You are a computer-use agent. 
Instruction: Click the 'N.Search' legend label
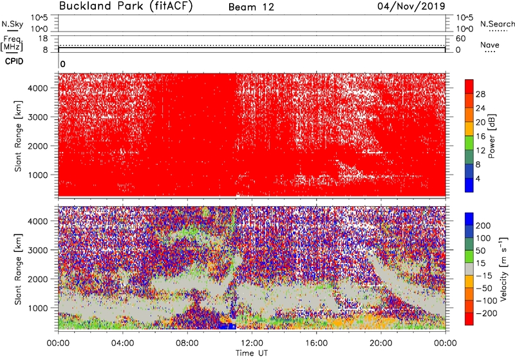pyautogui.click(x=497, y=24)
